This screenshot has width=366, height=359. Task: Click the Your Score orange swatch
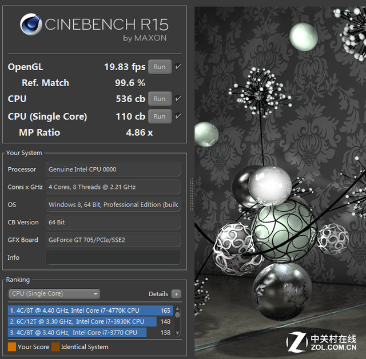tap(12, 347)
